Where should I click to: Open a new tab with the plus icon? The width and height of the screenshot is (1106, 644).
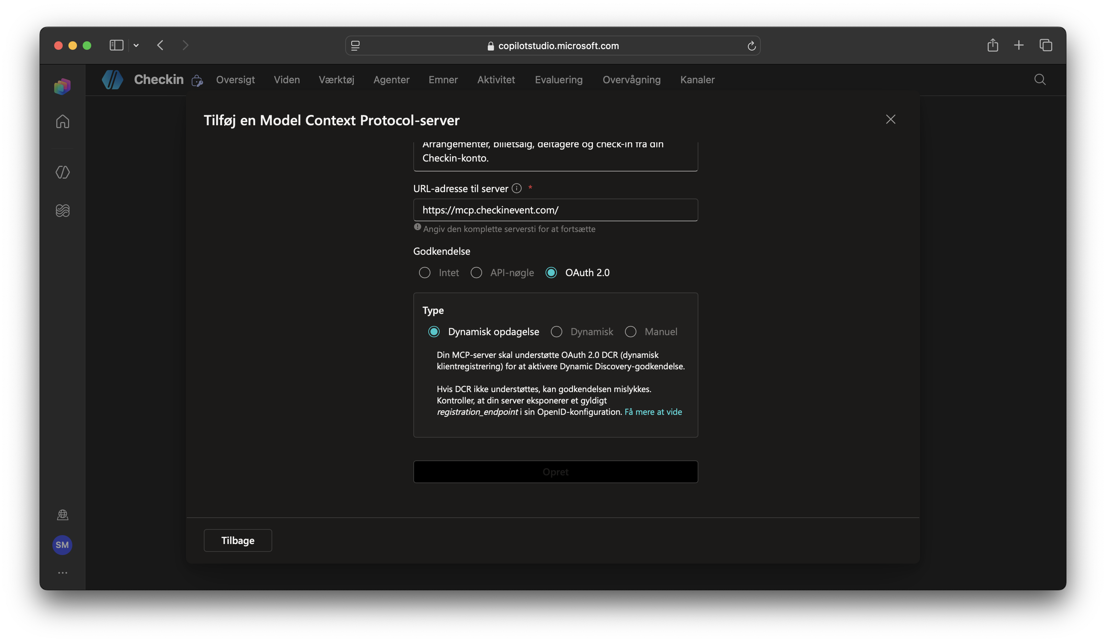pyautogui.click(x=1019, y=45)
